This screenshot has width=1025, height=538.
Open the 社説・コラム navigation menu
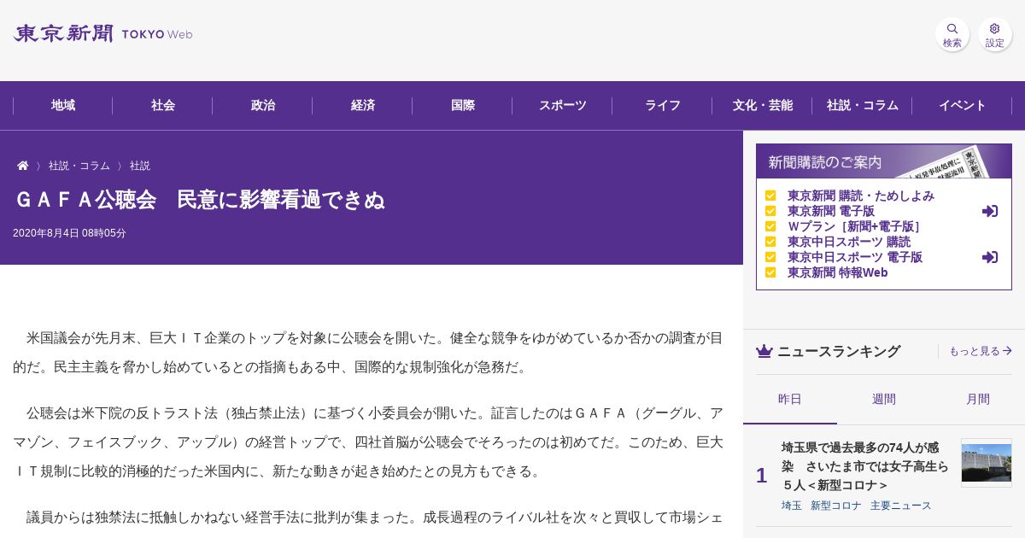(863, 105)
